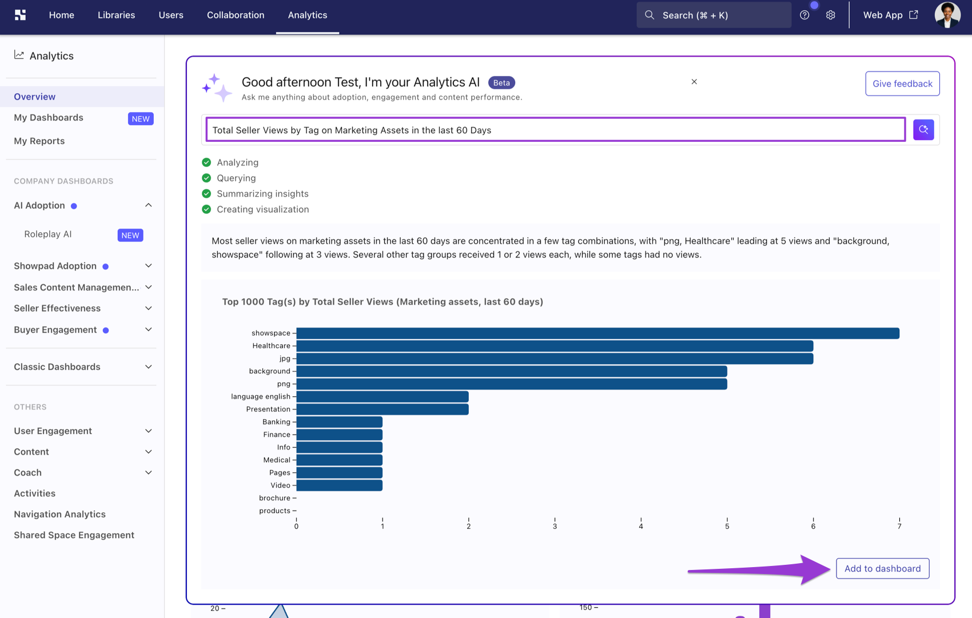The width and height of the screenshot is (972, 618).
Task: Click the showspace bar in chart
Action: 597,333
